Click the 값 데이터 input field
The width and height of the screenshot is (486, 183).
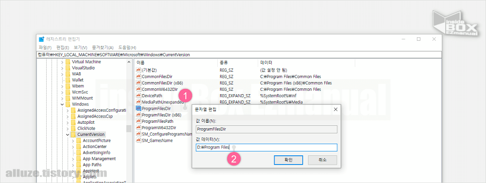point(266,148)
